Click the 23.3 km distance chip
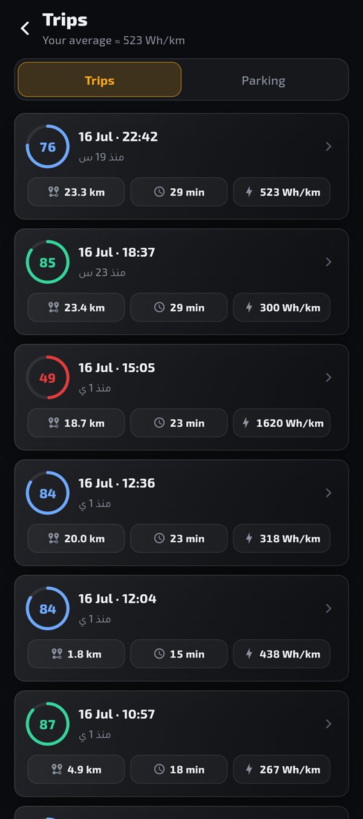This screenshot has height=819, width=363. pos(76,192)
